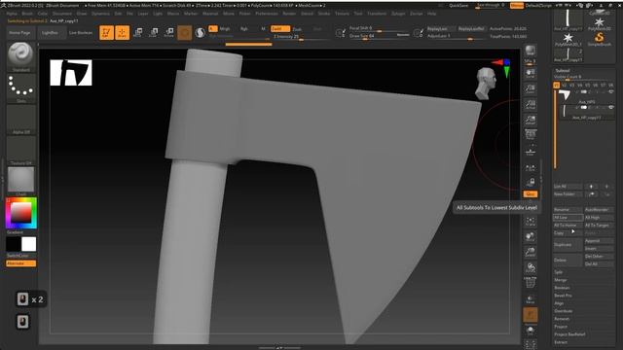This screenshot has width=623, height=350.
Task: Expand the Split section
Action: 558,272
